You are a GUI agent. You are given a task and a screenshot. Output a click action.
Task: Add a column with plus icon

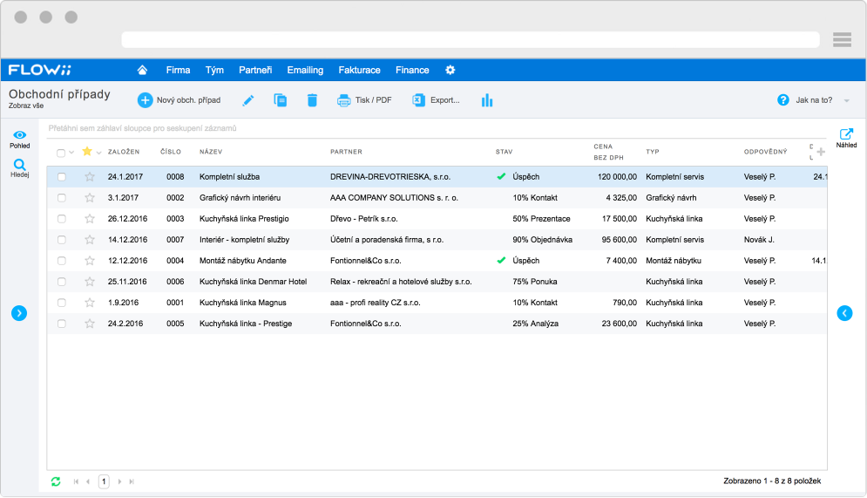(821, 152)
